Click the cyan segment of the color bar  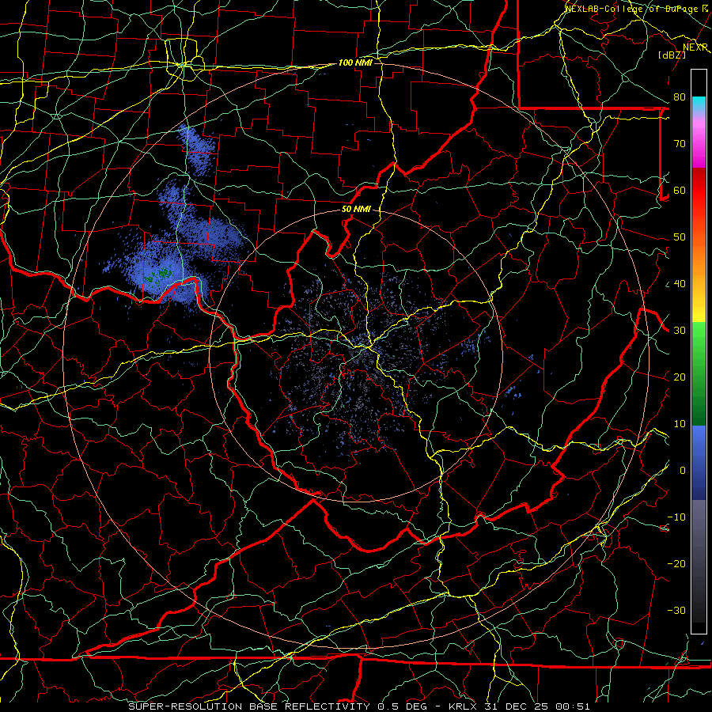tap(699, 104)
